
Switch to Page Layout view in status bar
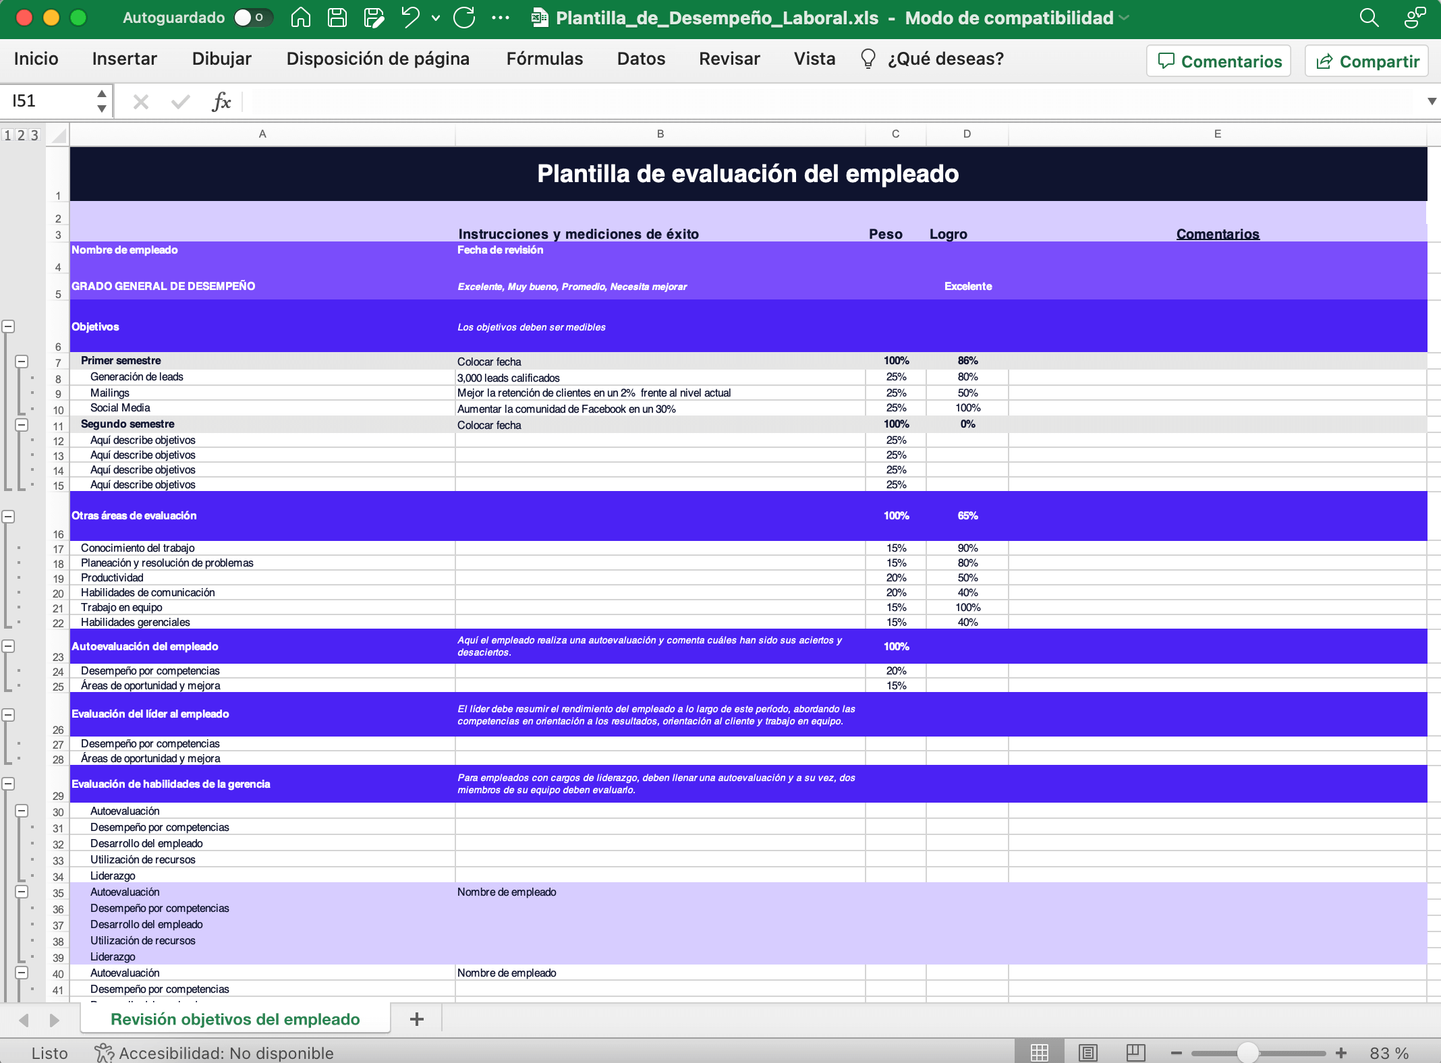pyautogui.click(x=1087, y=1051)
